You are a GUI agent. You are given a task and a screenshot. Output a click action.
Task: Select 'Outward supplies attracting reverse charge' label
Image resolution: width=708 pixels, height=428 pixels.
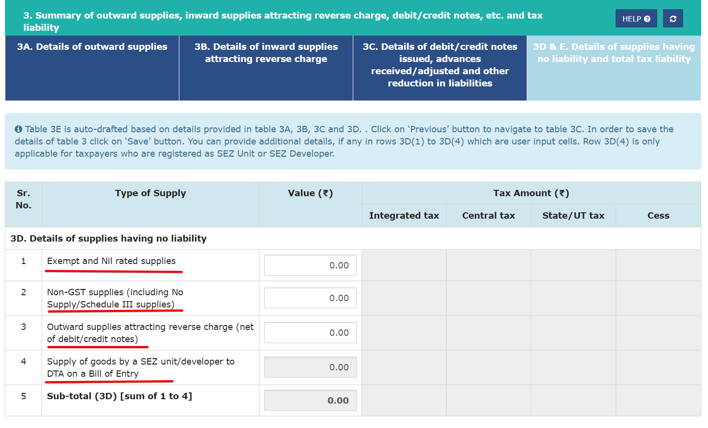tap(150, 333)
